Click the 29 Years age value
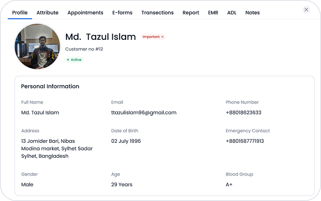This screenshot has height=201, width=321. 122,184
